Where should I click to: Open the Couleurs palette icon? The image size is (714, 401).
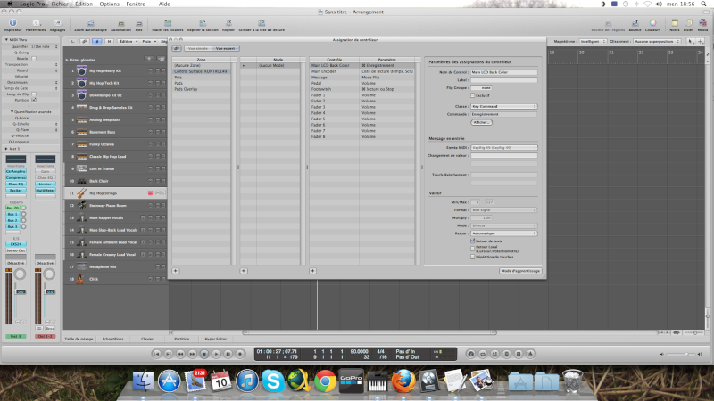tap(652, 24)
